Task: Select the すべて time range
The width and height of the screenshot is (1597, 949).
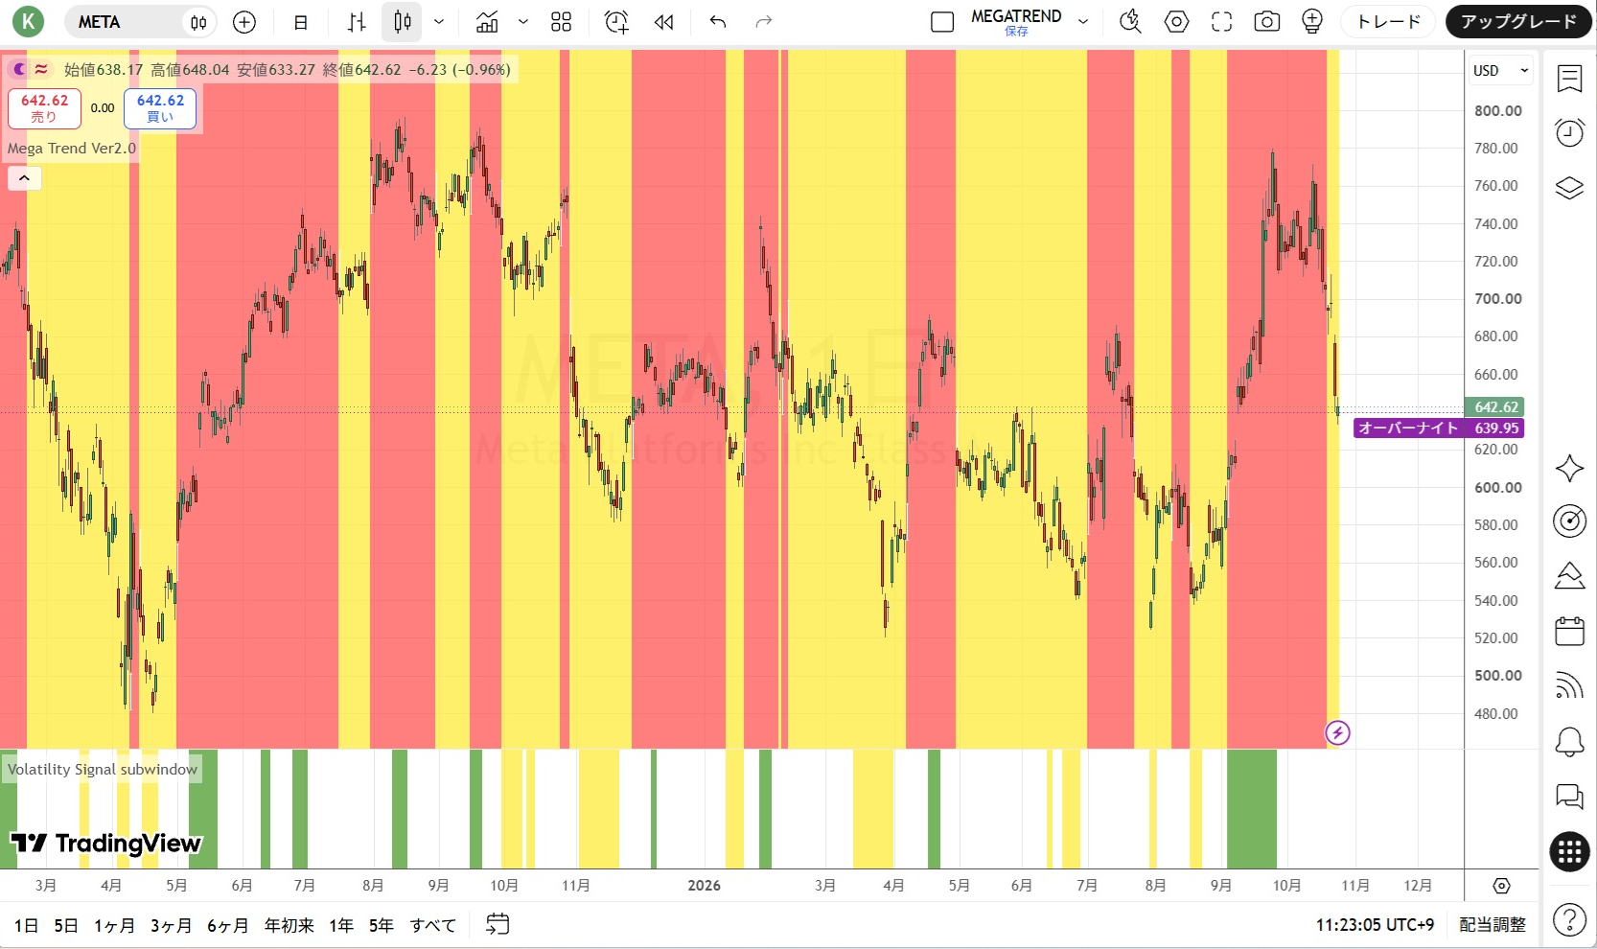Action: click(433, 925)
